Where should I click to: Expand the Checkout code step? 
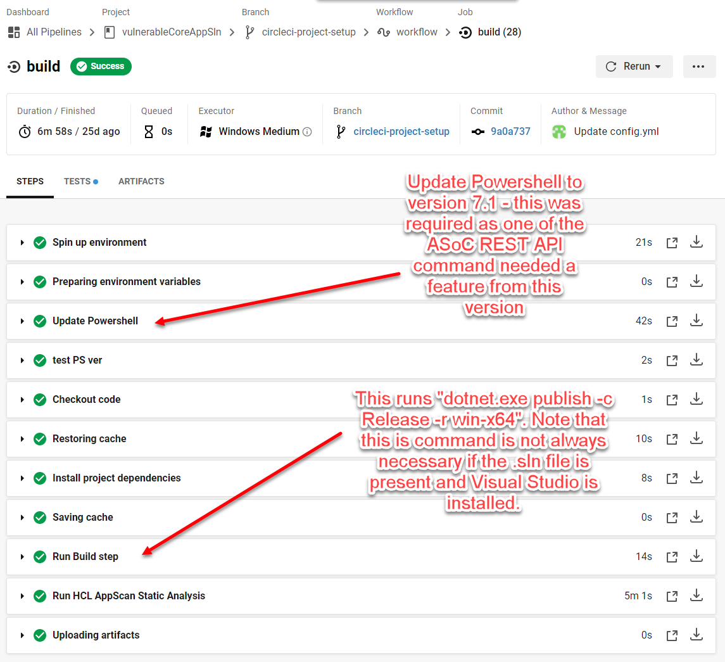click(x=22, y=400)
